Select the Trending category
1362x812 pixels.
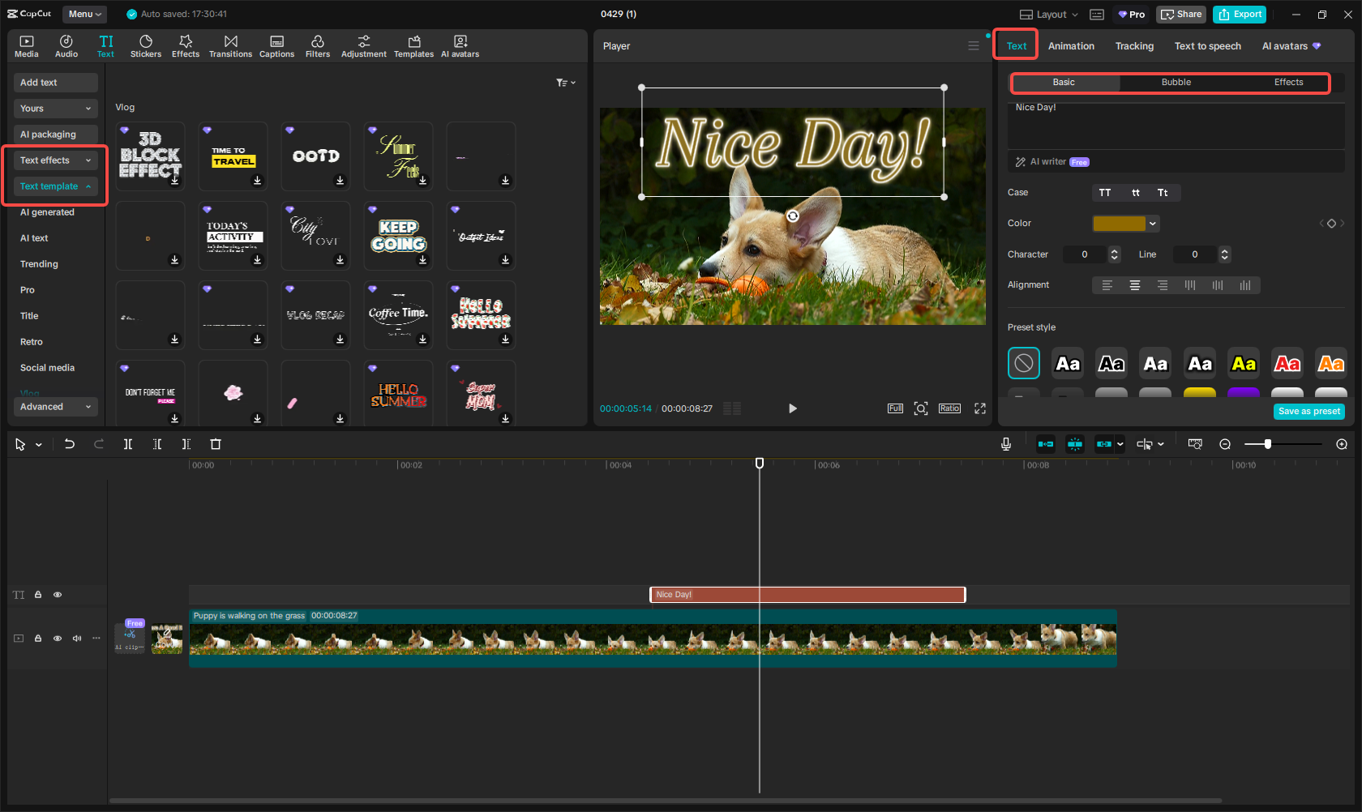click(39, 264)
